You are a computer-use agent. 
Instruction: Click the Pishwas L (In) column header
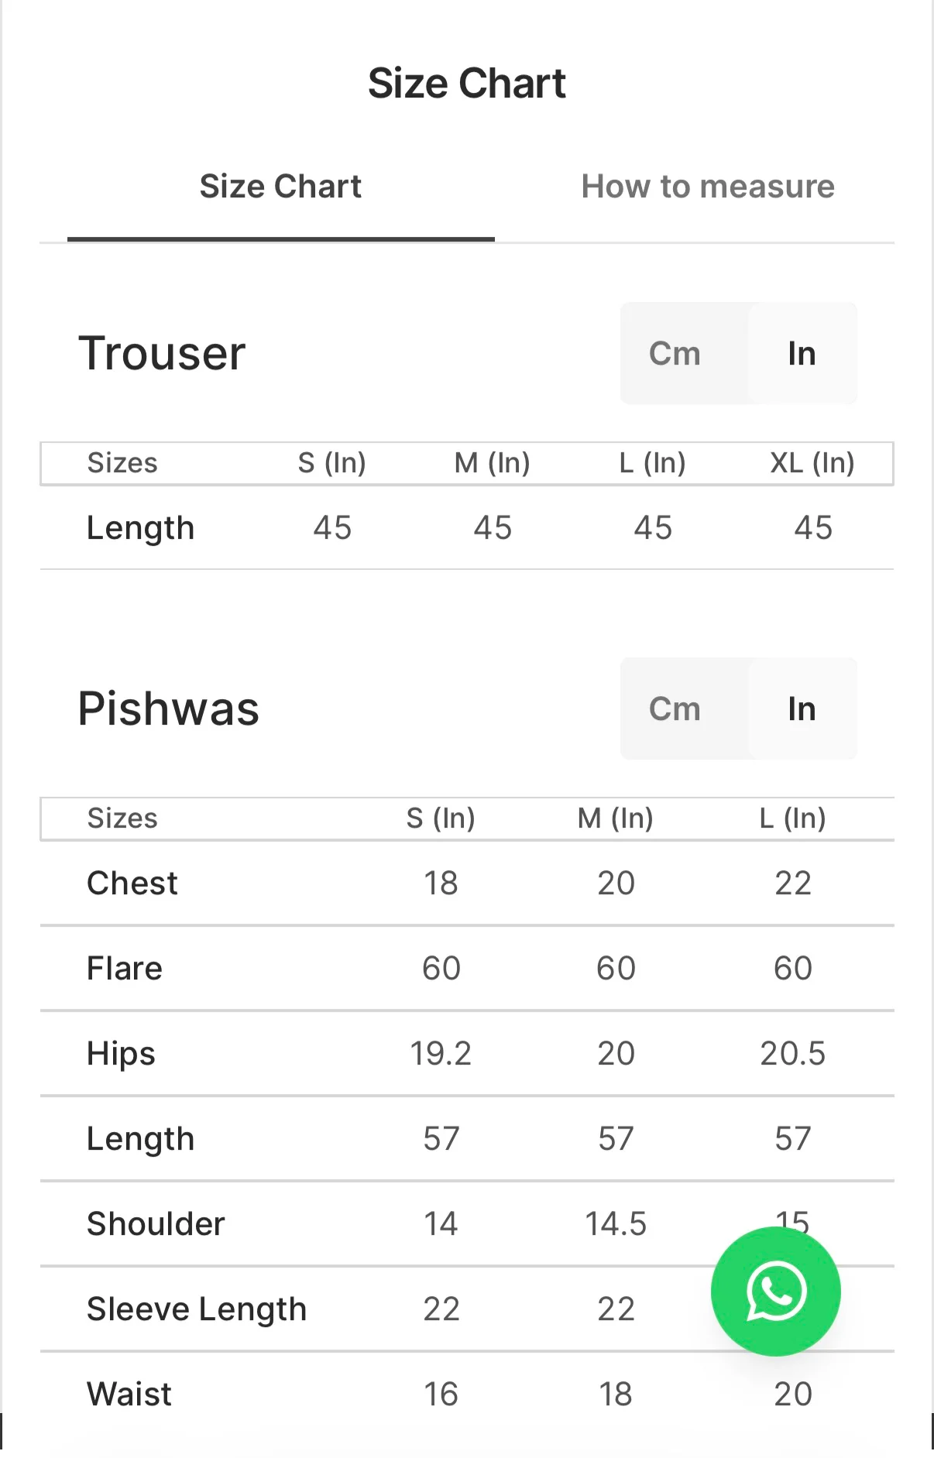tap(792, 818)
